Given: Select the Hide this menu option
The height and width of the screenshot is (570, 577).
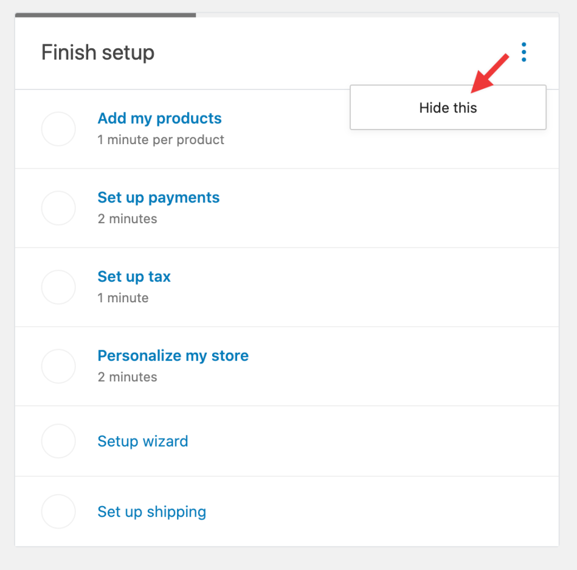Looking at the screenshot, I should (x=448, y=108).
